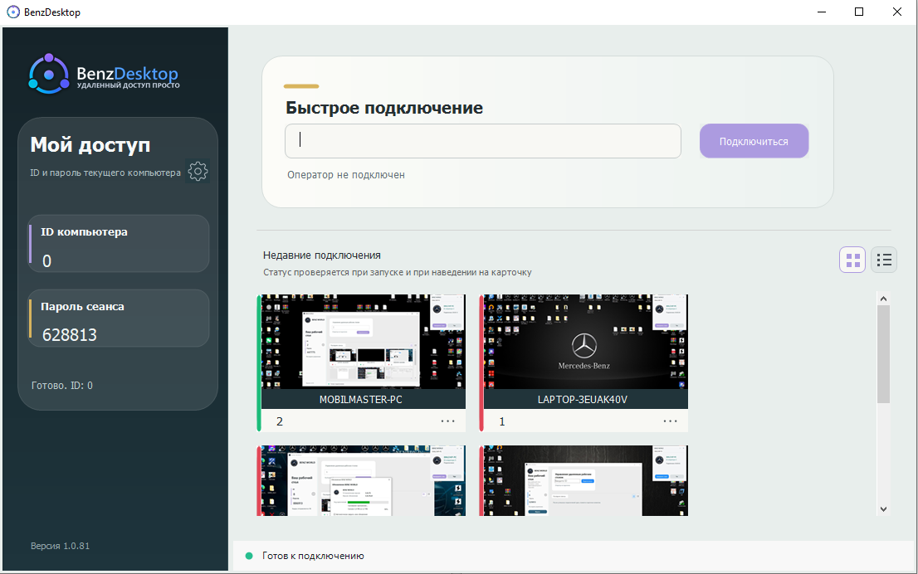Click 'Готово. ID: 0' status text
This screenshot has height=574, width=918.
pyautogui.click(x=62, y=386)
